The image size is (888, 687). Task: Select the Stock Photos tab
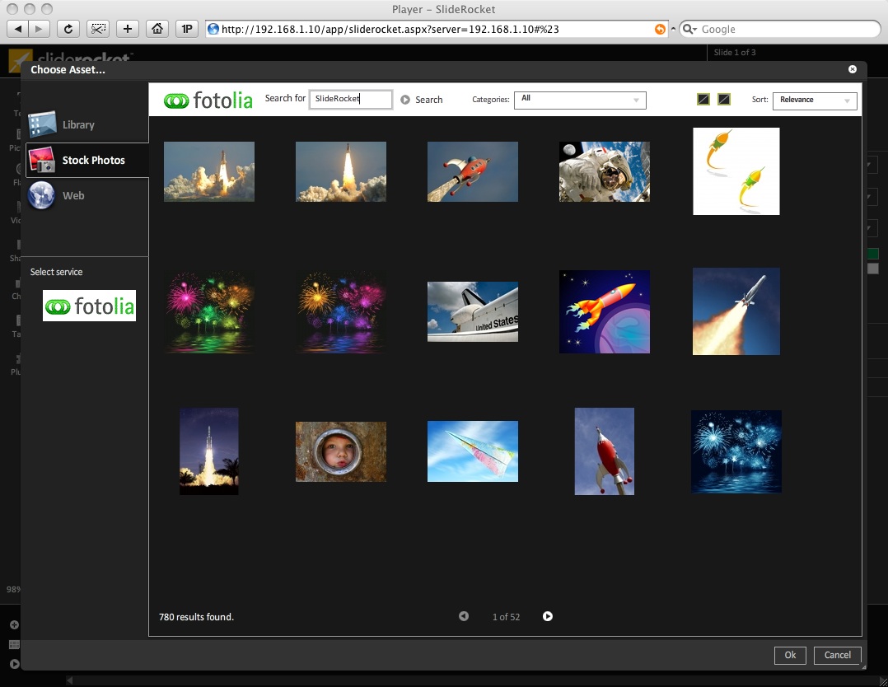86,161
